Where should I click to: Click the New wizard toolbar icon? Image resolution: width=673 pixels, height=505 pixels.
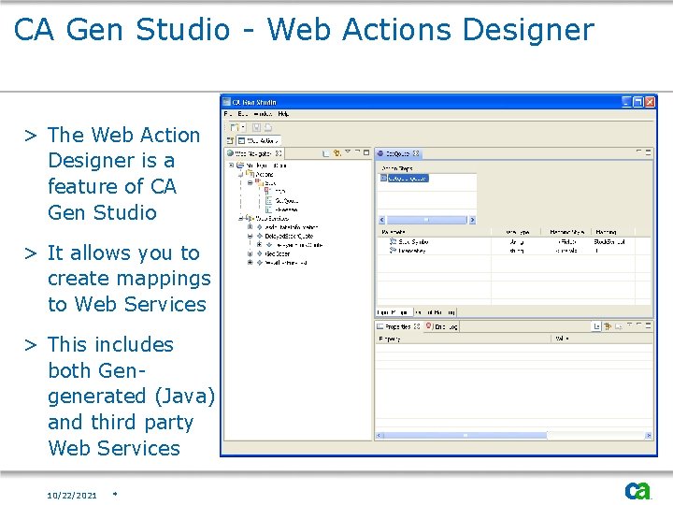click(x=234, y=127)
